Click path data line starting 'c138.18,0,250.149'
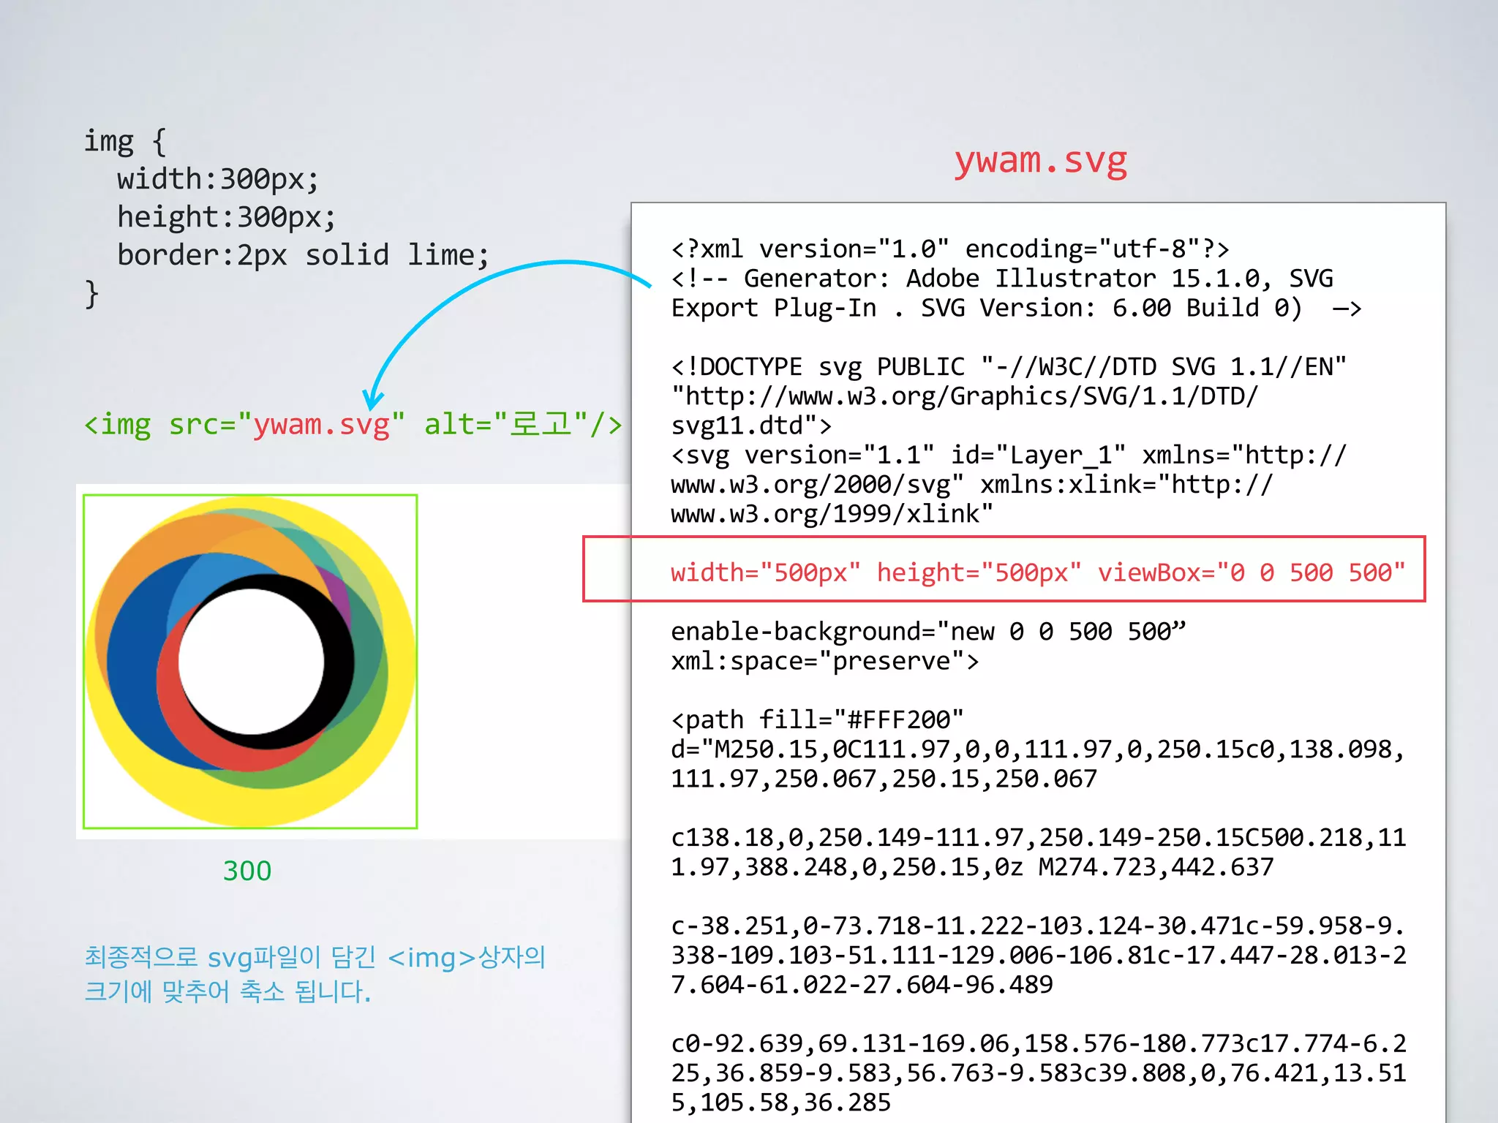 (x=1038, y=837)
